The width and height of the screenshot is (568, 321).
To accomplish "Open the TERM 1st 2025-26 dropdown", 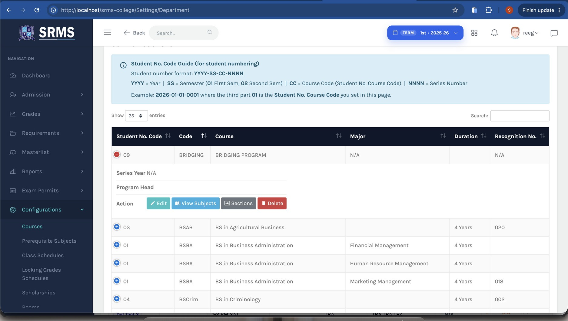I will pyautogui.click(x=425, y=33).
